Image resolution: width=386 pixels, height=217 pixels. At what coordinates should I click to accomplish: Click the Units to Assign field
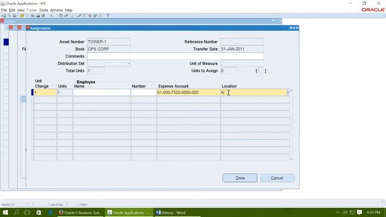point(229,71)
